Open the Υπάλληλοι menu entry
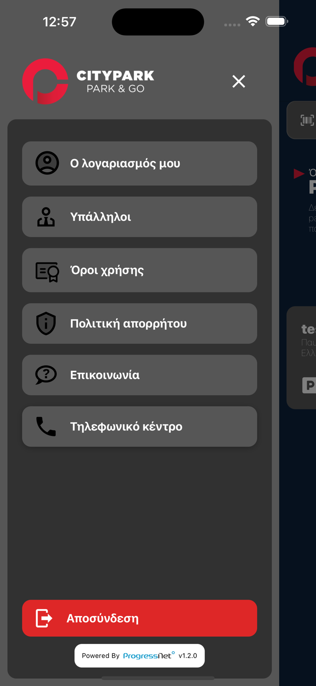Screen dimensions: 316x686 (140, 217)
